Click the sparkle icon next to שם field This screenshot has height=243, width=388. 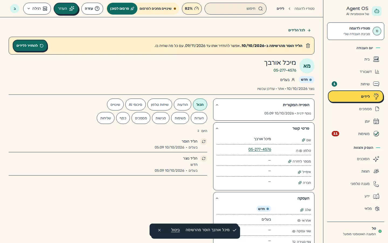click(303, 140)
